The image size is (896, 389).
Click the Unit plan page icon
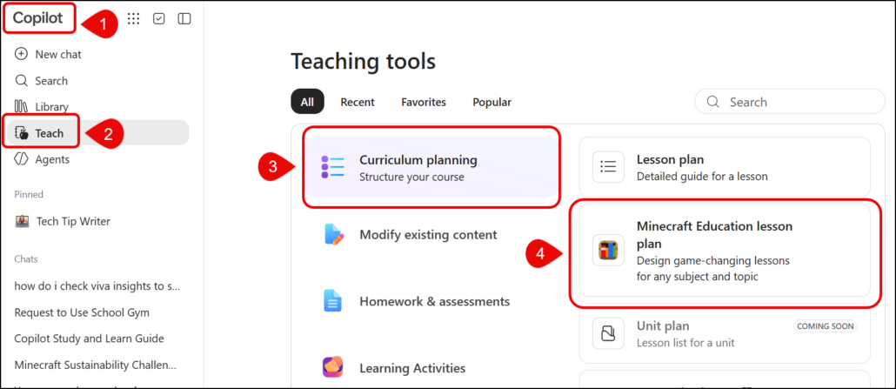click(608, 333)
